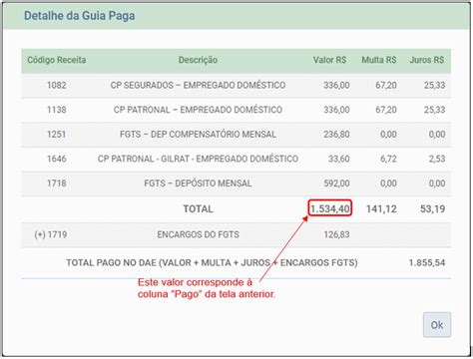Select code 1251 in Código Receita
The width and height of the screenshot is (473, 359).
point(57,135)
